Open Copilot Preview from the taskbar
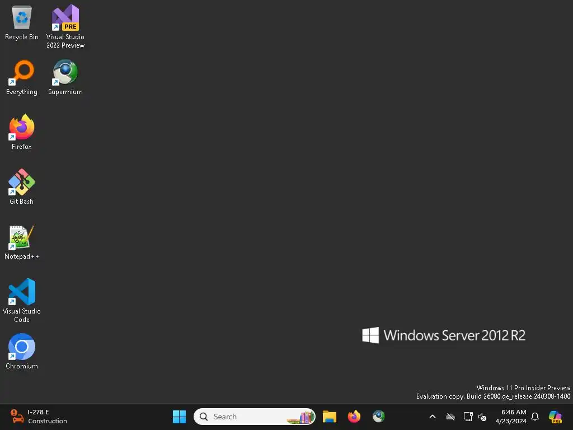 (555, 417)
